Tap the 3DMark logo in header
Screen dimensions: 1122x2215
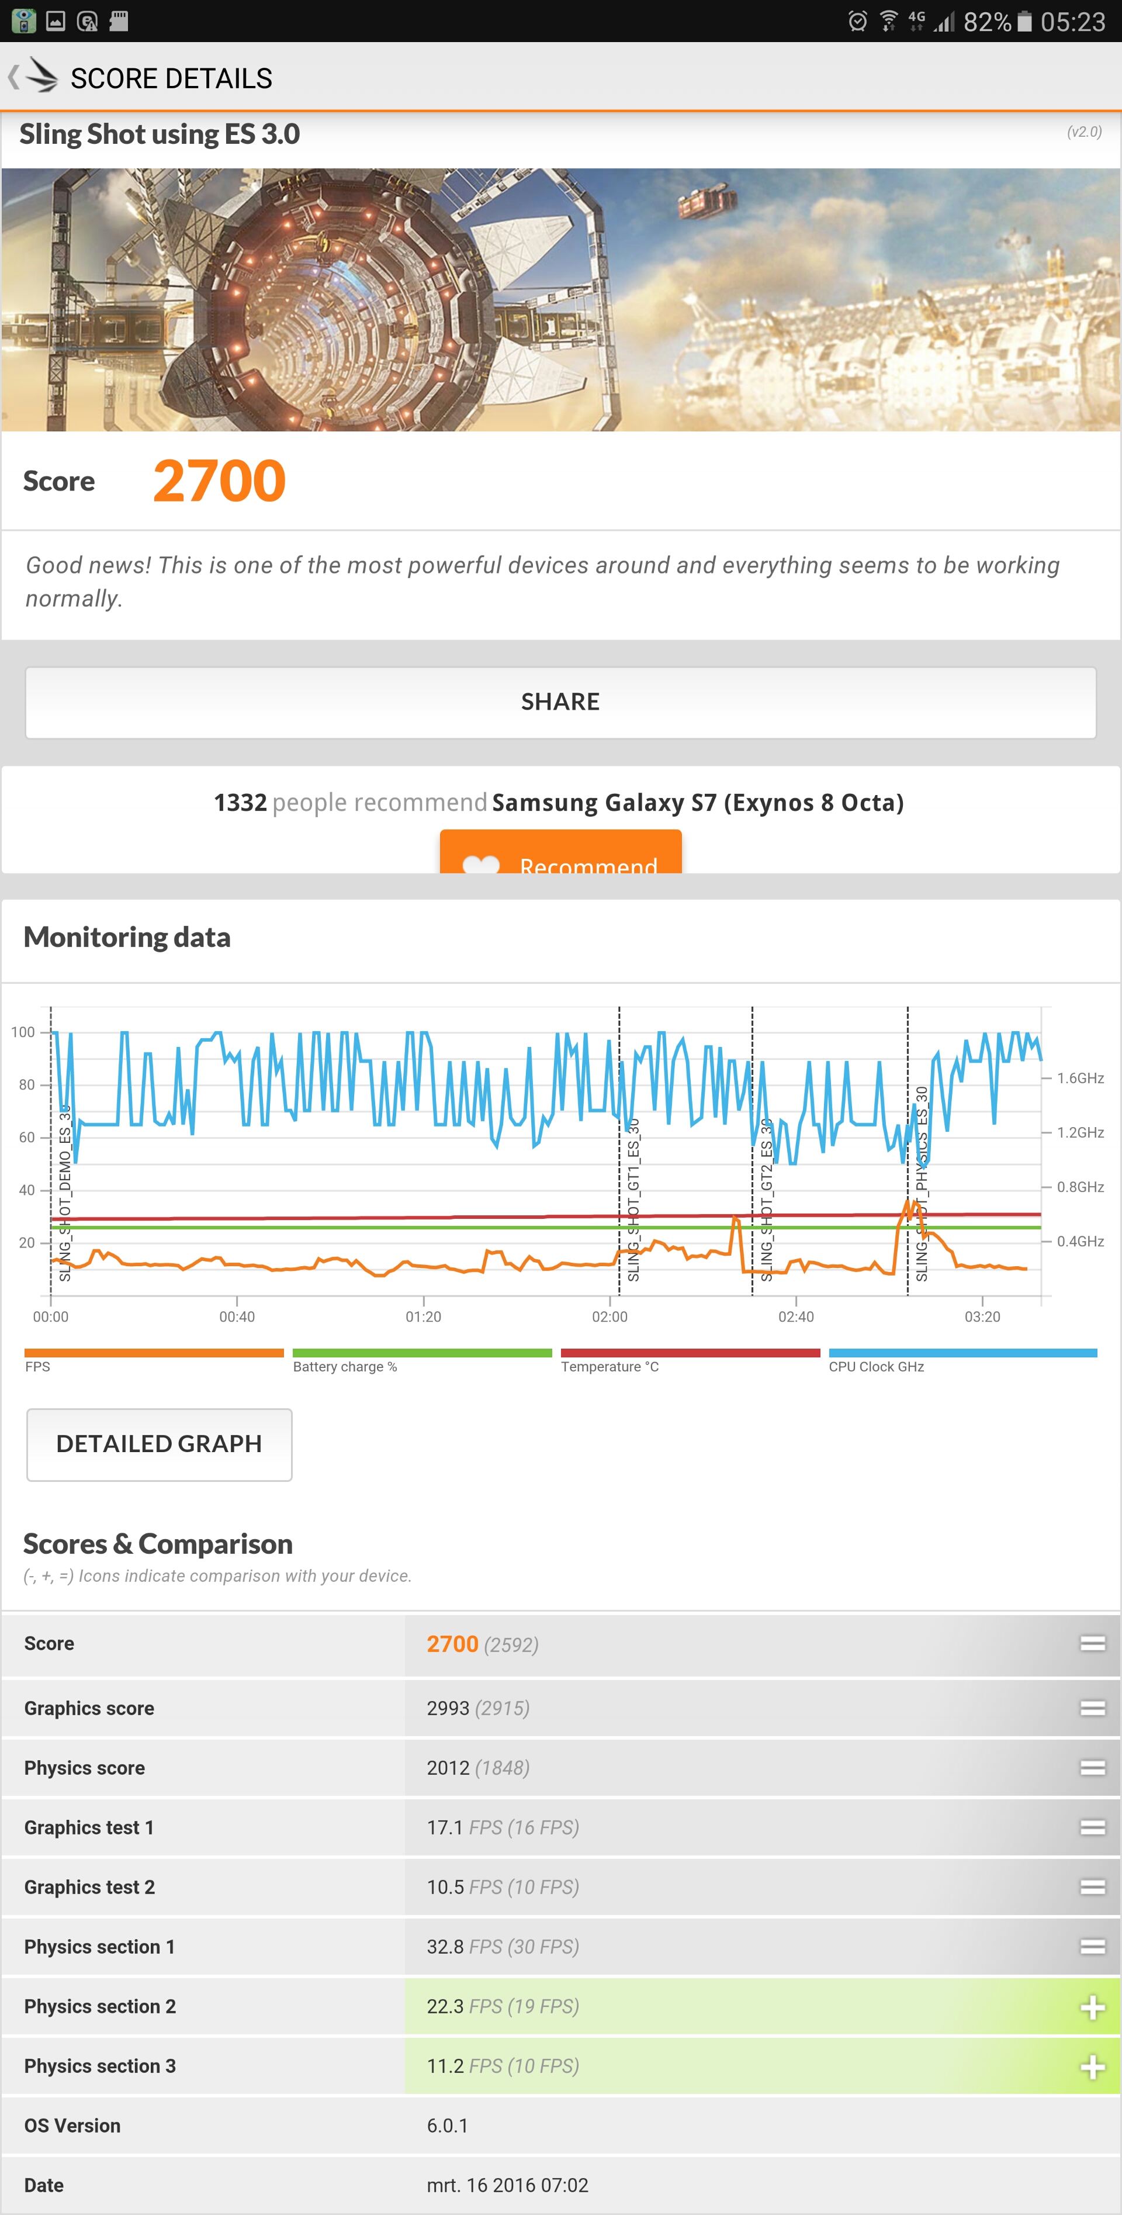(x=41, y=75)
